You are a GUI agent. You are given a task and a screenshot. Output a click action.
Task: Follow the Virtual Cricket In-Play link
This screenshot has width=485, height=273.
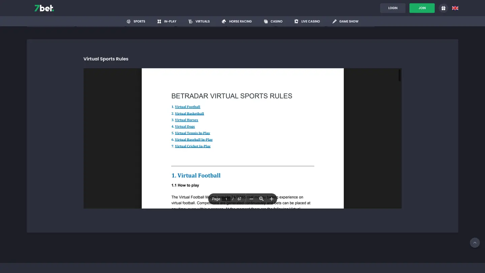[193, 146]
